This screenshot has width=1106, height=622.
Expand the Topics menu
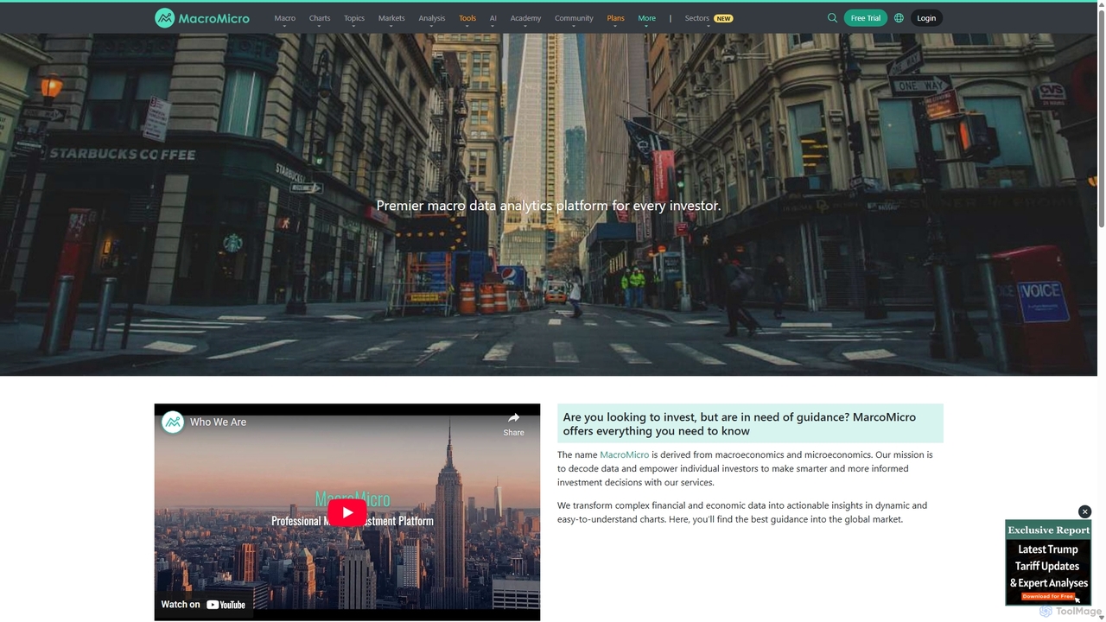click(354, 18)
